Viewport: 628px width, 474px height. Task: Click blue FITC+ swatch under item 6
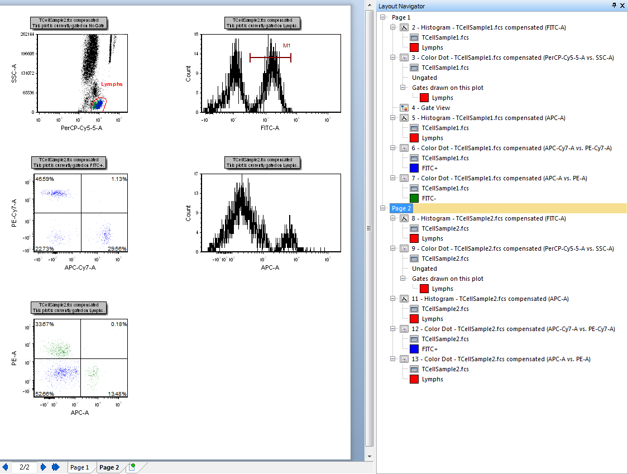point(414,168)
